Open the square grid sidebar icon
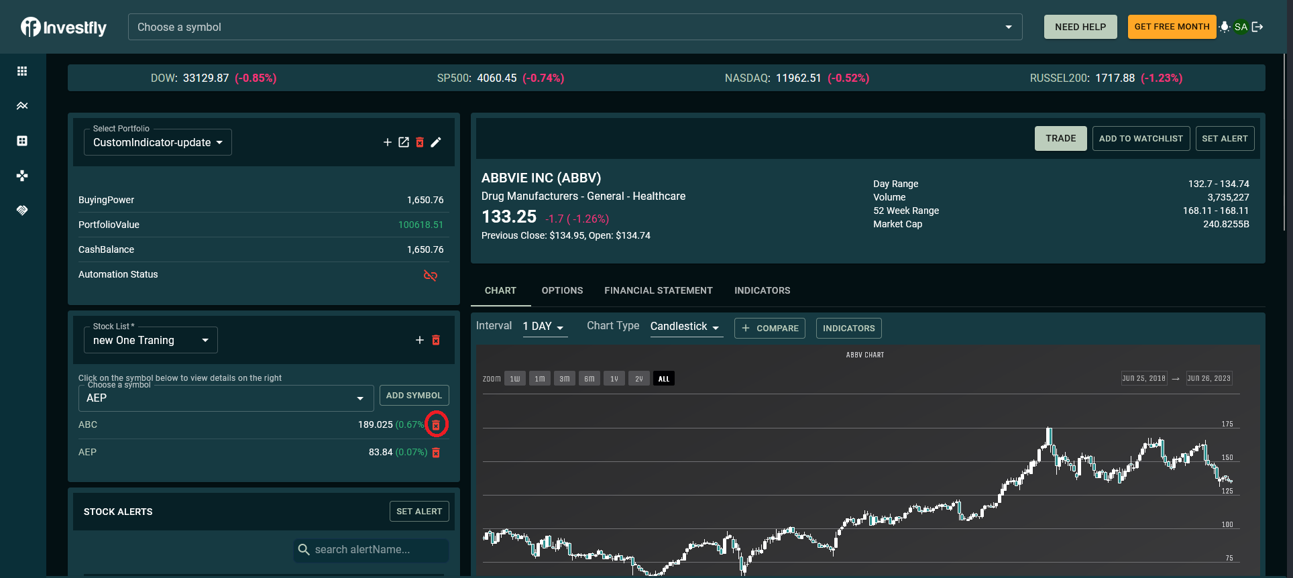Image resolution: width=1293 pixels, height=578 pixels. 22,141
